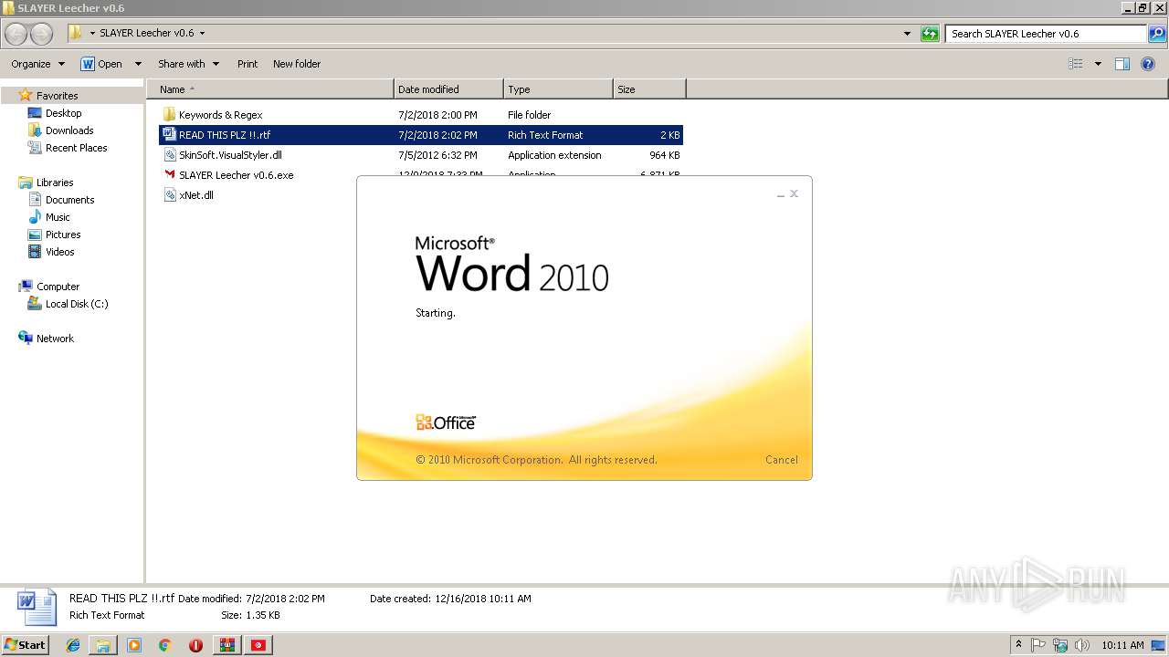Open Music library in navigation pane

pyautogui.click(x=58, y=217)
